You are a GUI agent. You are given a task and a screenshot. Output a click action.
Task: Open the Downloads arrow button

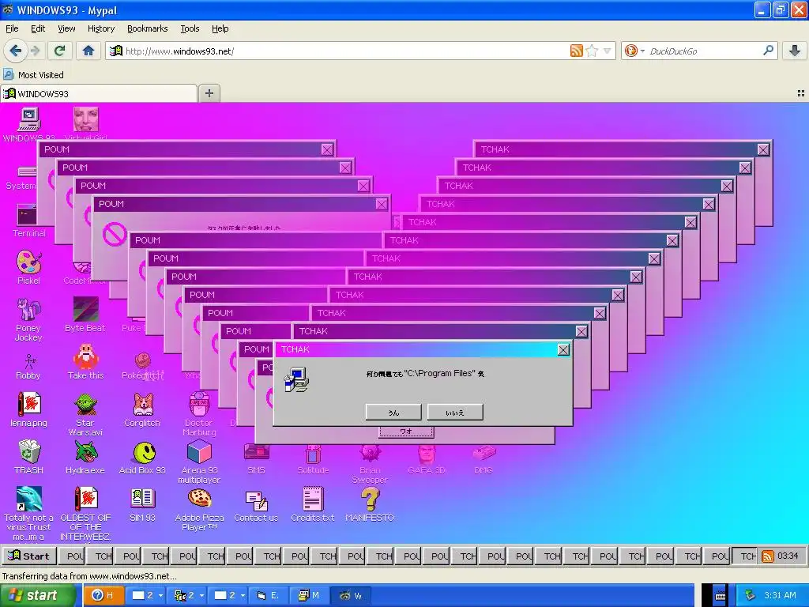(x=795, y=51)
